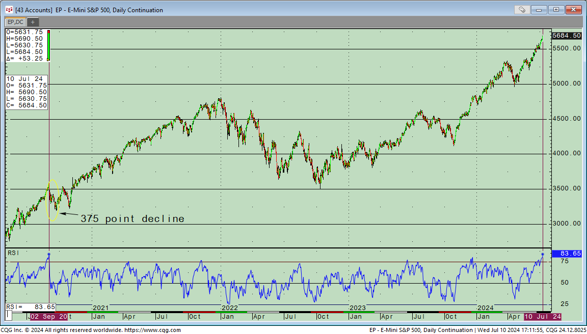Click the 2024 year label on time axis
Screen dimensions: 587x334
tap(486, 308)
